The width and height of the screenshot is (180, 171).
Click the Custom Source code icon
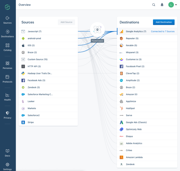click(23, 59)
